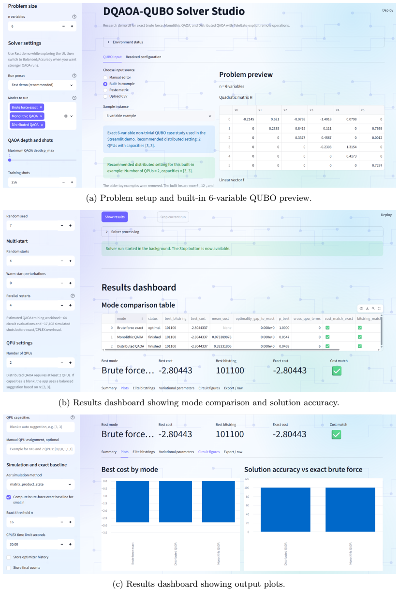Remove the Distributed QAOA mode chip
The image size is (399, 592).
pyautogui.click(x=43, y=125)
